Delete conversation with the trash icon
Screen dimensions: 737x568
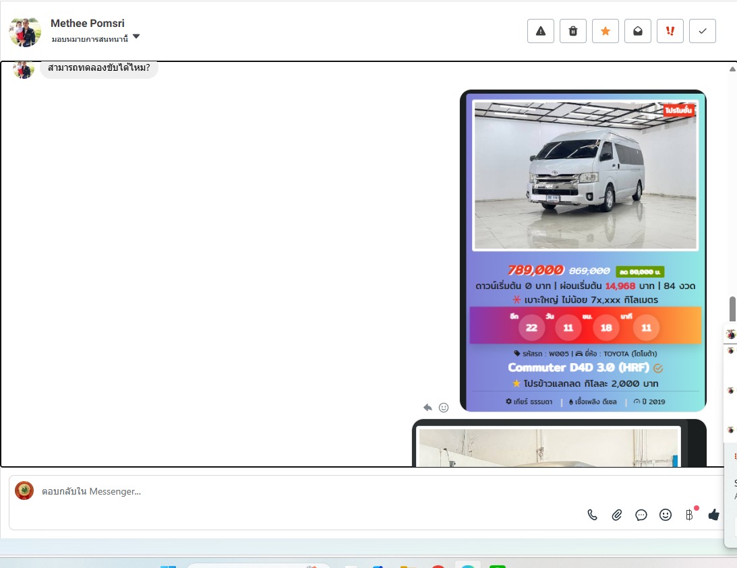pos(572,31)
